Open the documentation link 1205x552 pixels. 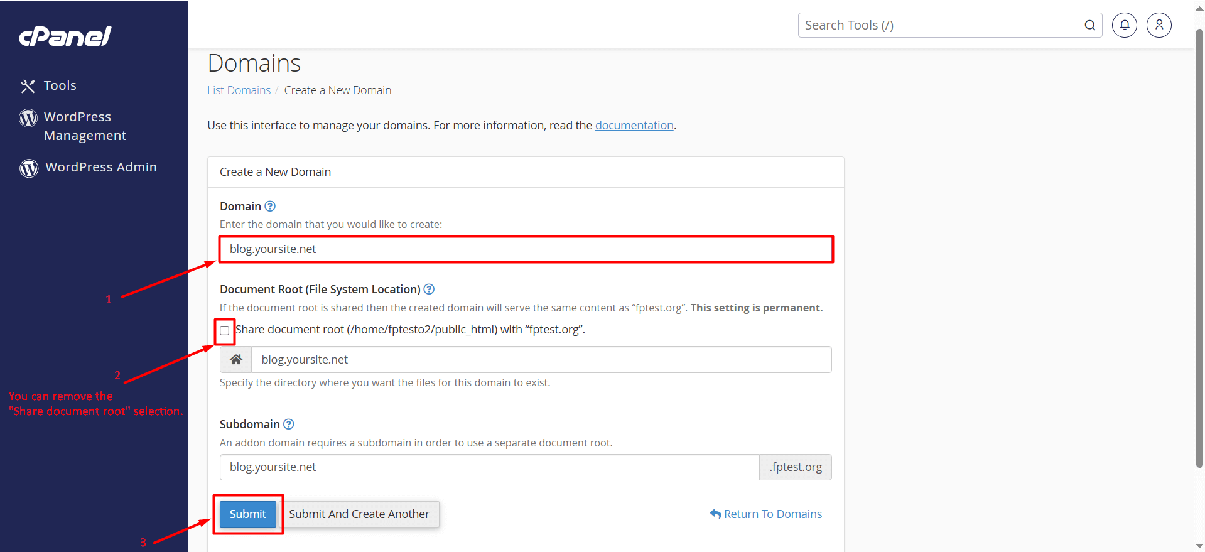(634, 126)
